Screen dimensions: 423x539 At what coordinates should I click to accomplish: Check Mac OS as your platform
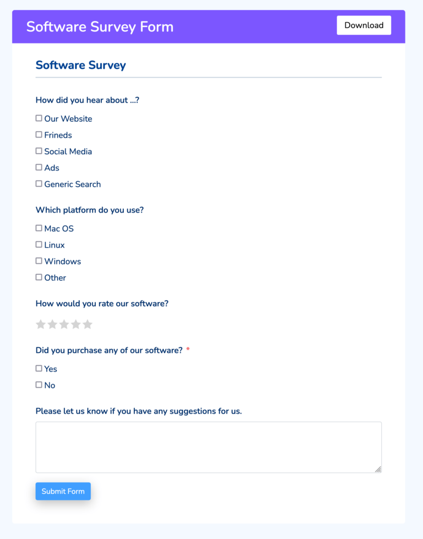[39, 227]
